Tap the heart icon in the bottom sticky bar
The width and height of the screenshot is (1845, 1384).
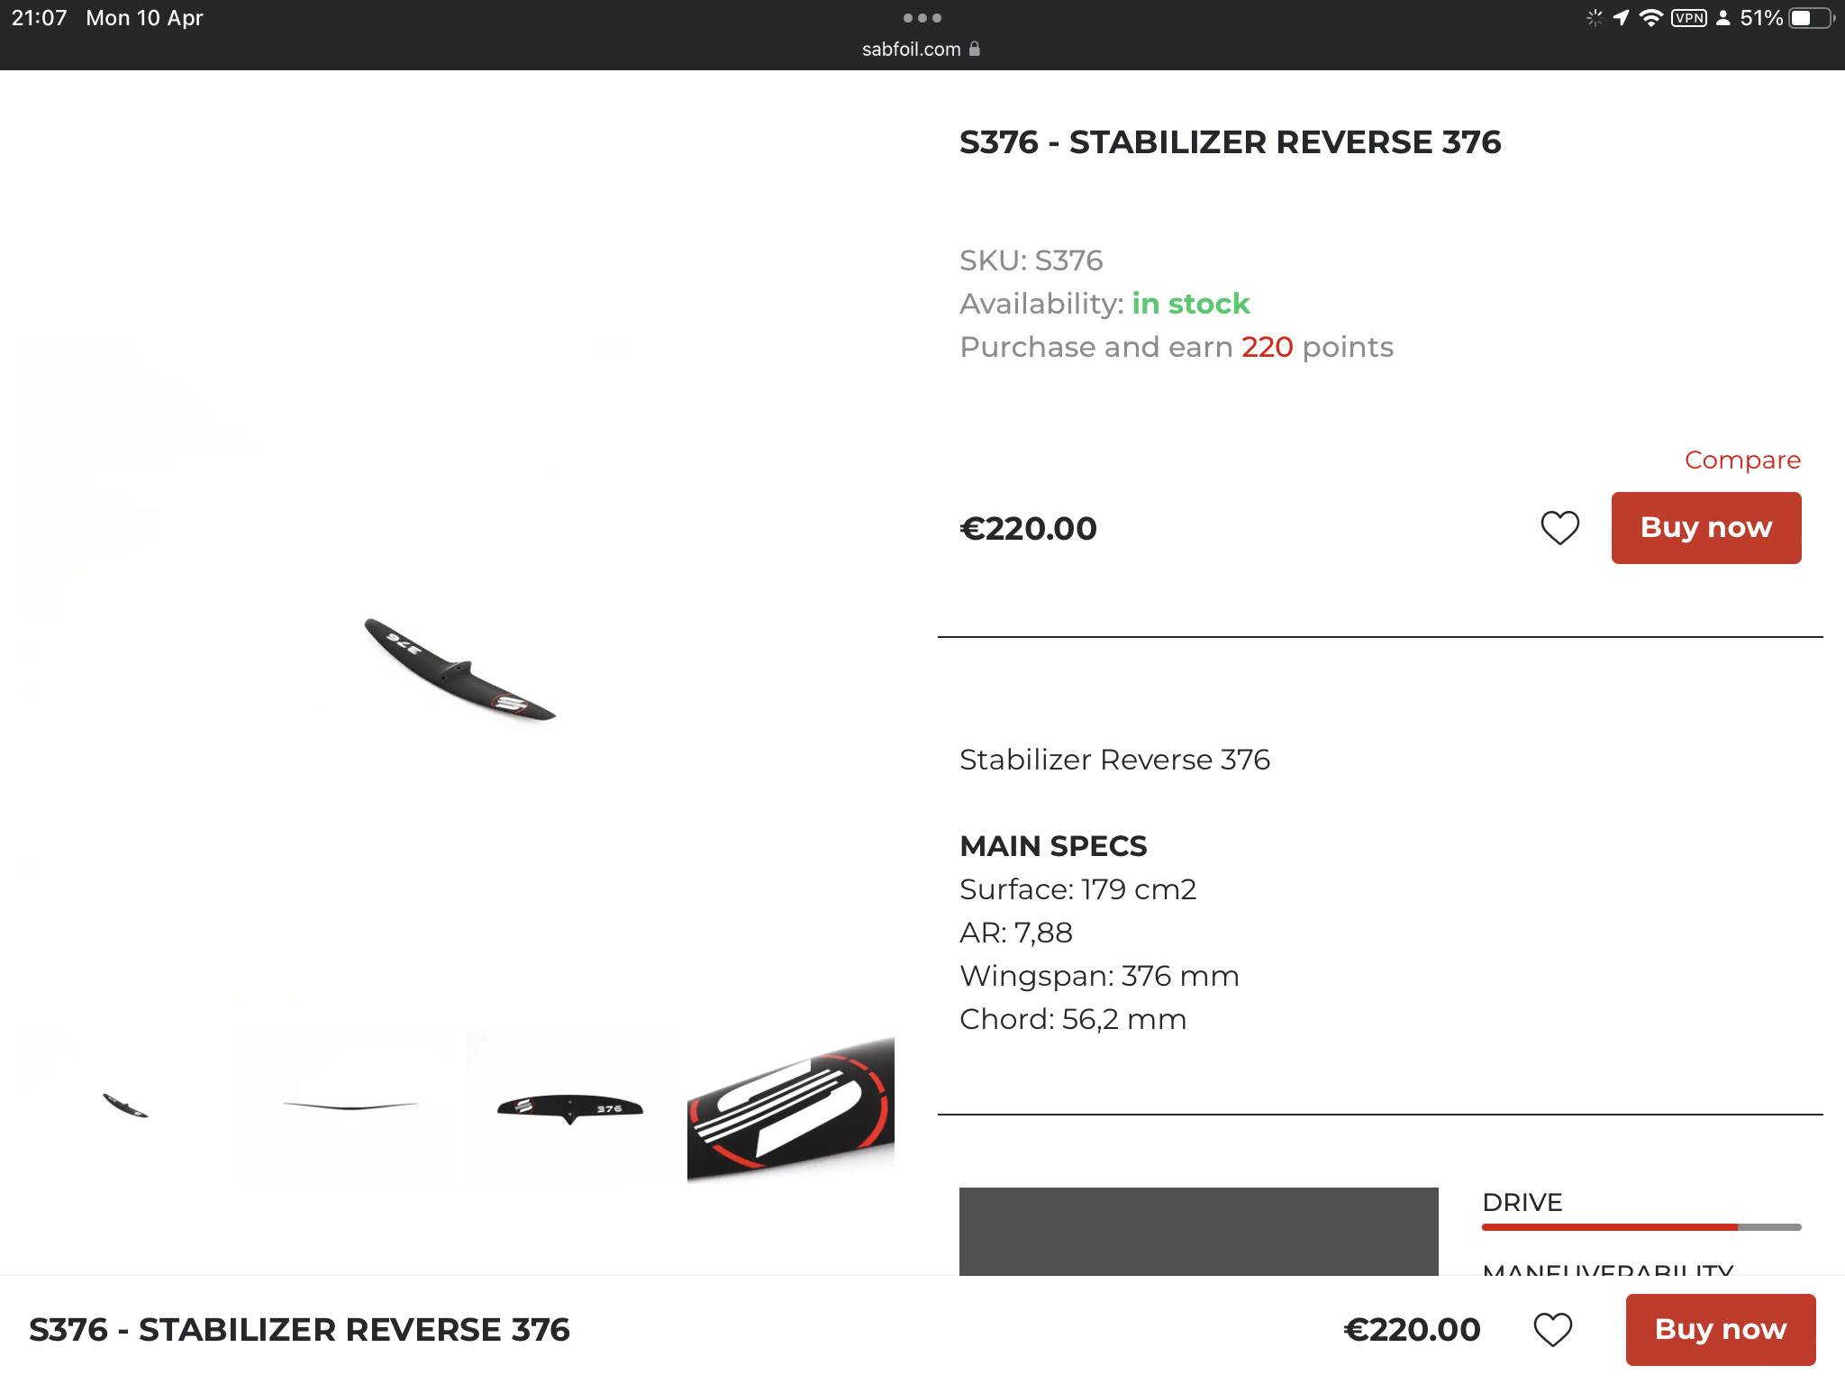(x=1552, y=1330)
